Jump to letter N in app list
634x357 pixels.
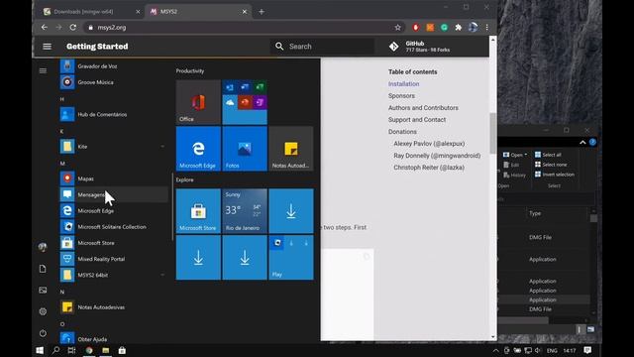coord(62,292)
